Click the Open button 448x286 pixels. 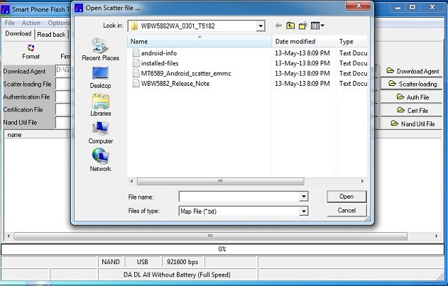pyautogui.click(x=346, y=197)
